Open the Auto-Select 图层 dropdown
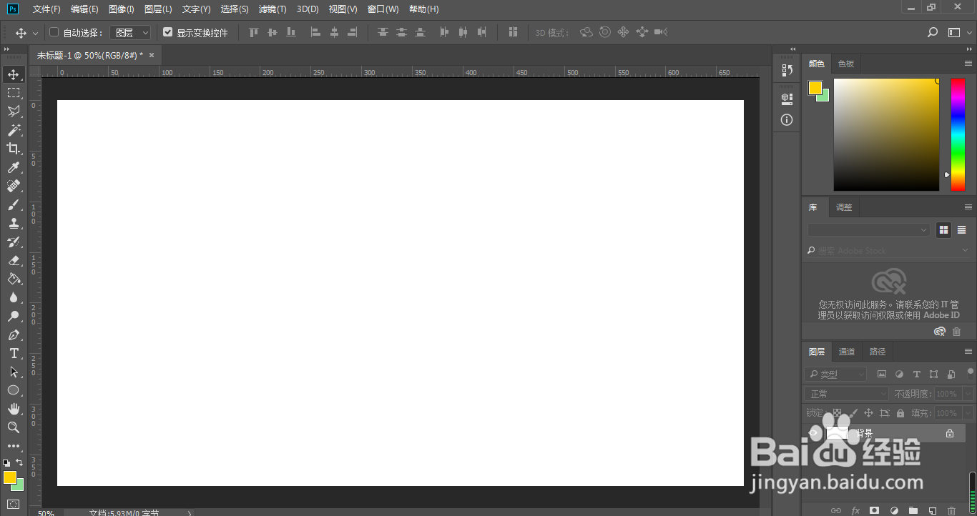The height and width of the screenshot is (516, 977). pyautogui.click(x=130, y=32)
